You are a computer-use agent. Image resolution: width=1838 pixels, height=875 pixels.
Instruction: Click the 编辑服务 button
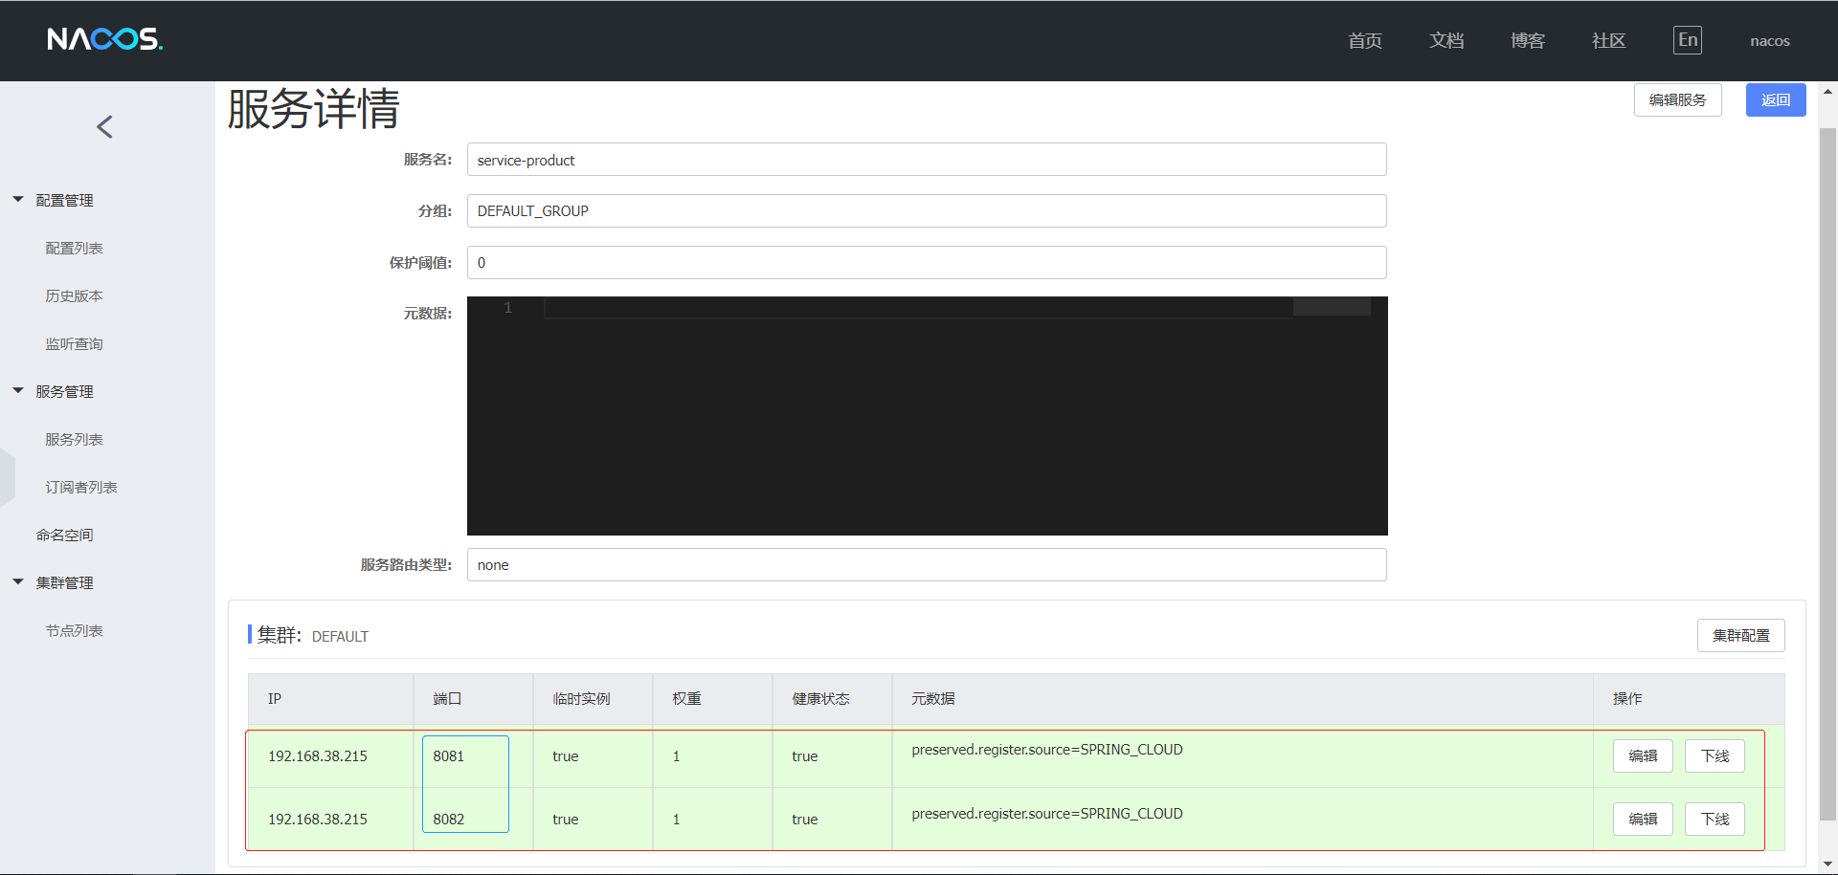pyautogui.click(x=1677, y=99)
